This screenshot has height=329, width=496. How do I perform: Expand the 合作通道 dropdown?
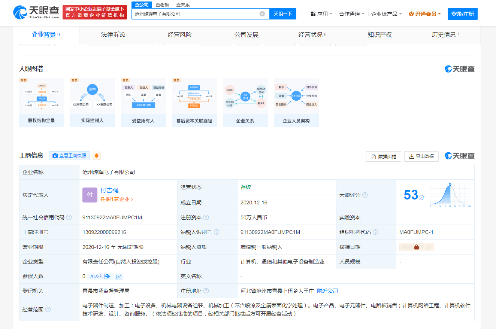pyautogui.click(x=352, y=14)
